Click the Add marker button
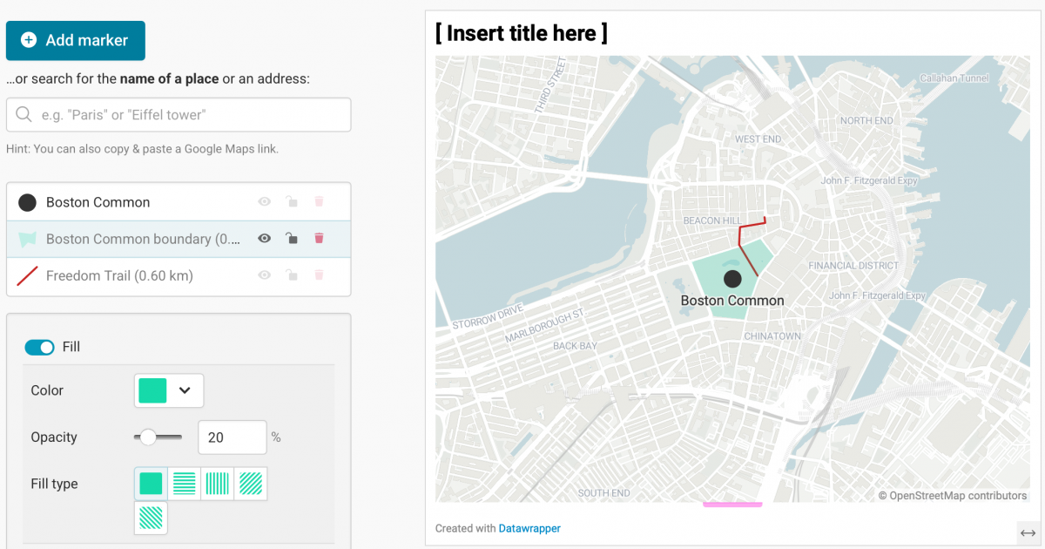This screenshot has width=1045, height=549. click(76, 40)
